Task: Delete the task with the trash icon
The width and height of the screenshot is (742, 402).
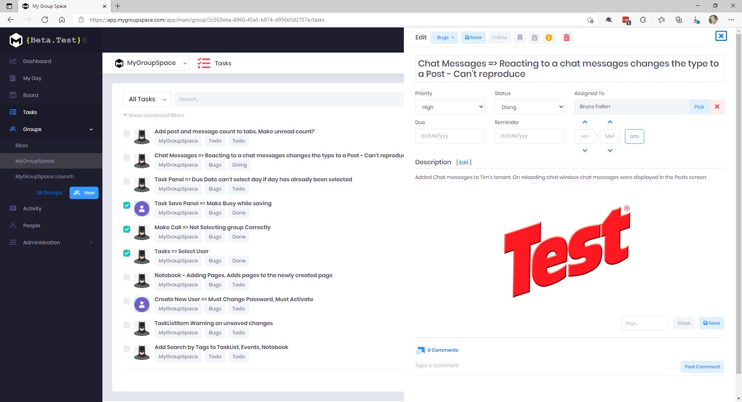Action: coord(567,37)
